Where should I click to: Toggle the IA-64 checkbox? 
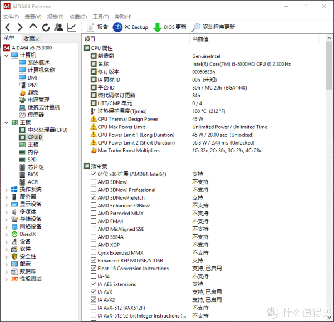tap(94, 276)
